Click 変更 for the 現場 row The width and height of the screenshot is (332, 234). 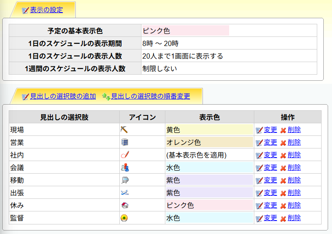[x=270, y=130]
